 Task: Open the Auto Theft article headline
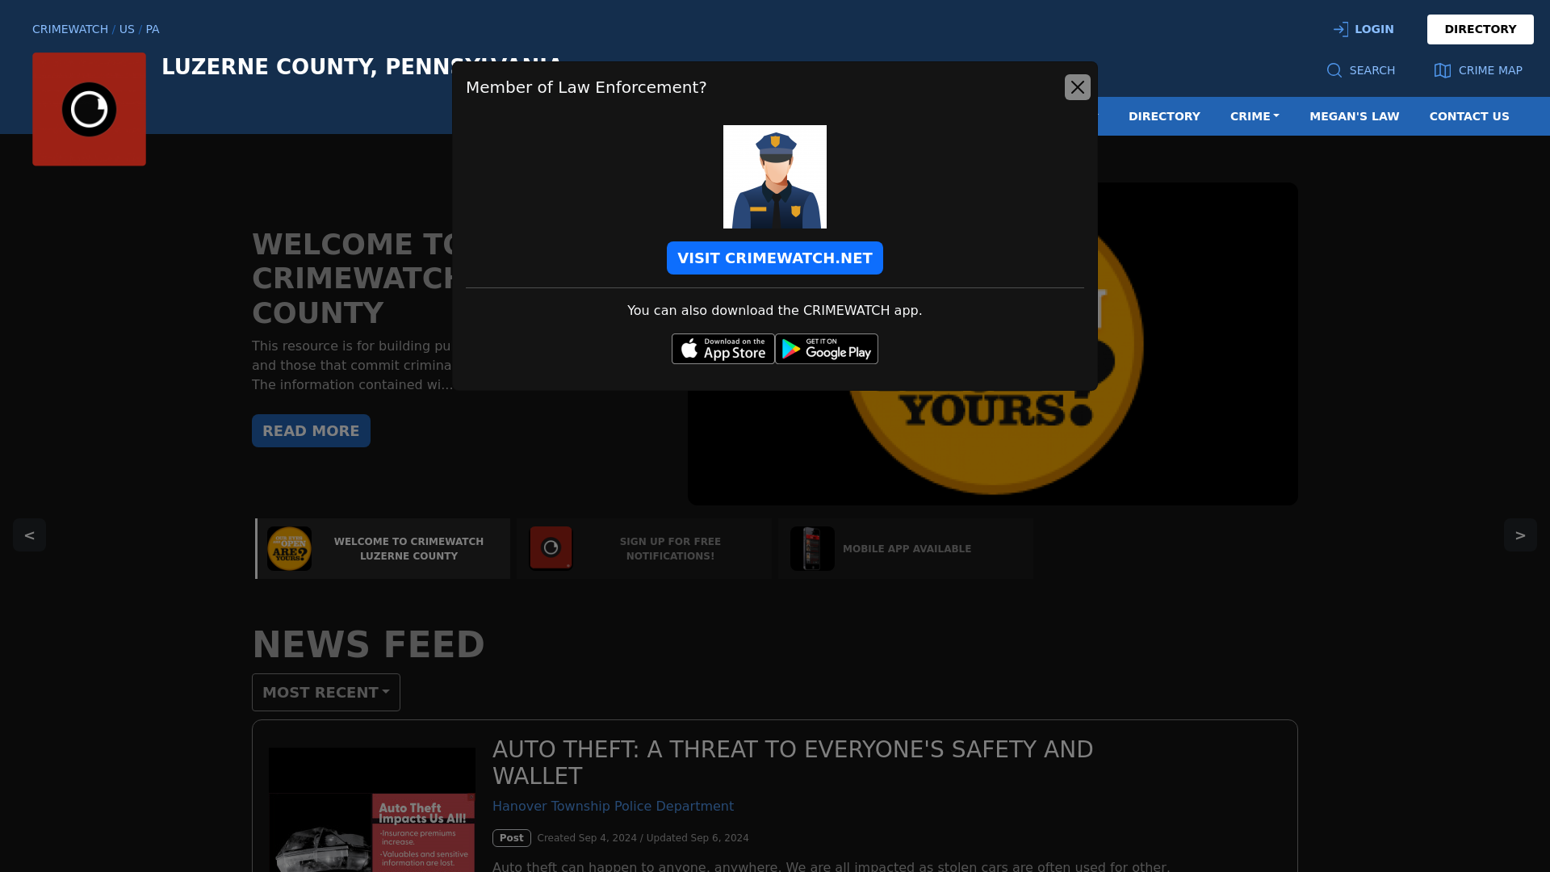pos(792,763)
